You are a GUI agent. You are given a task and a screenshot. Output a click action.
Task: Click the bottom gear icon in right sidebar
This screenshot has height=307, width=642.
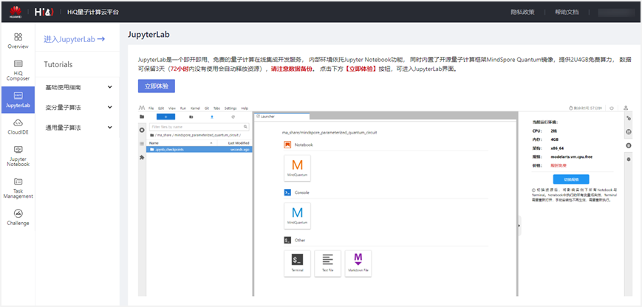629,159
